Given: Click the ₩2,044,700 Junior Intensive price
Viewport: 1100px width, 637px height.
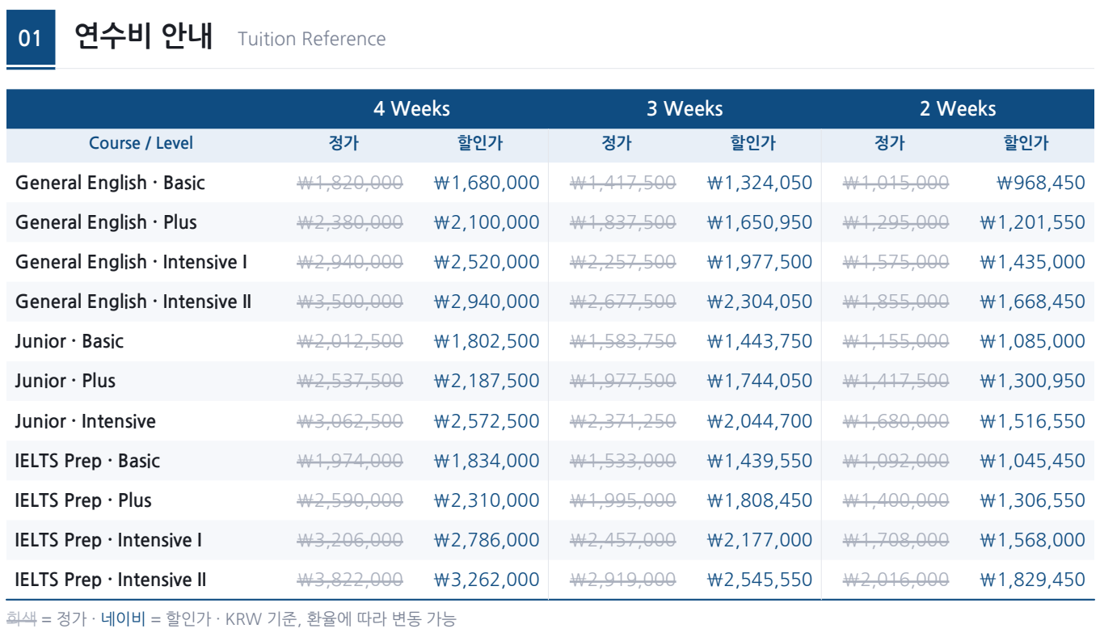Looking at the screenshot, I should [x=760, y=421].
